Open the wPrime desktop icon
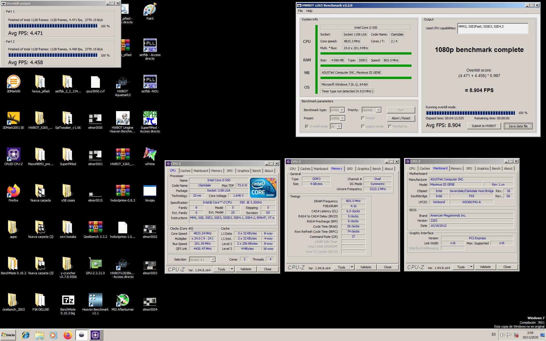The width and height of the screenshot is (546, 341). point(150,157)
